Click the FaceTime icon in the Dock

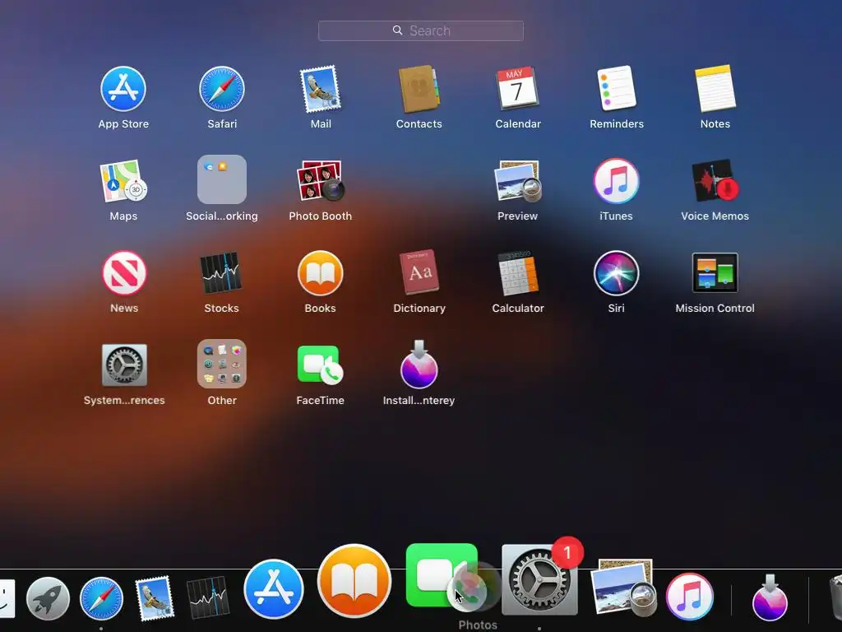click(442, 575)
